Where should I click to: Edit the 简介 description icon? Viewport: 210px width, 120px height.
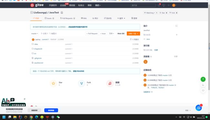click(176, 26)
